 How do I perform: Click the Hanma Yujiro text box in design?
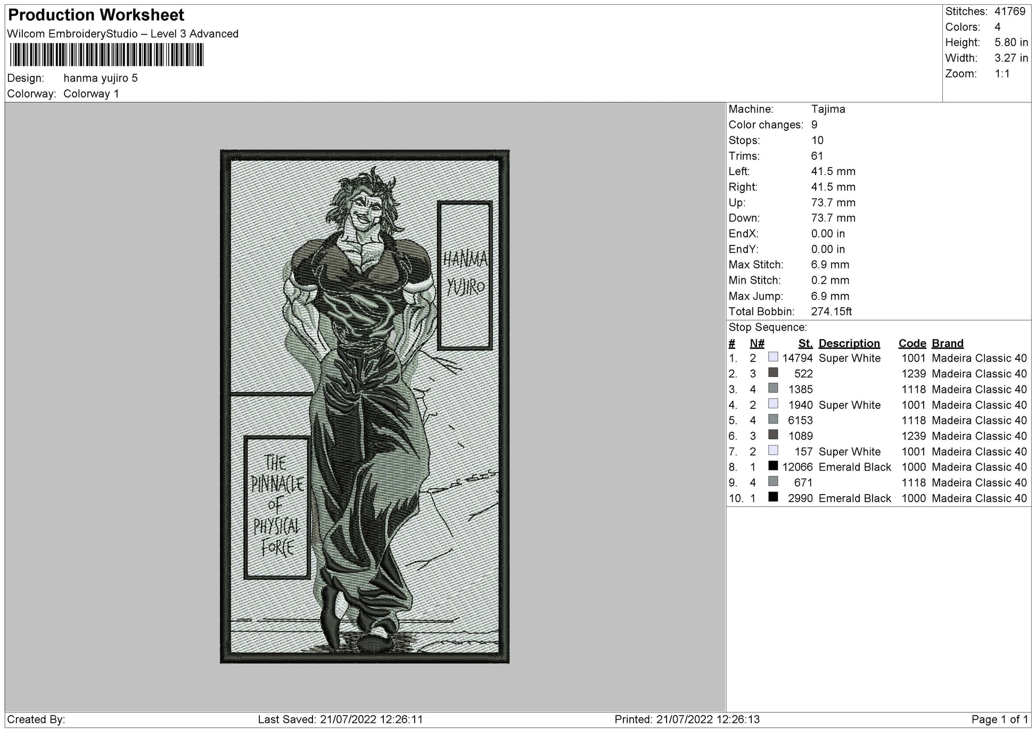465,275
